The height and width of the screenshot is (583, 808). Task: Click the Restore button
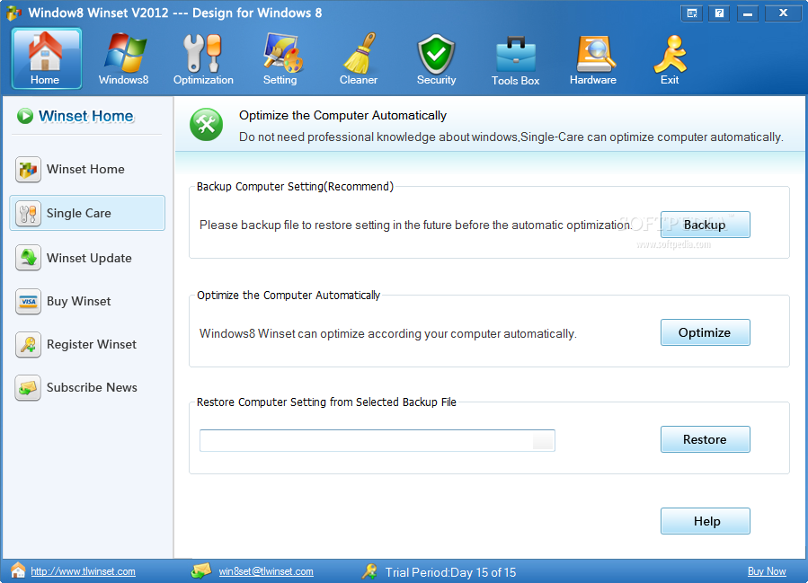(x=705, y=439)
